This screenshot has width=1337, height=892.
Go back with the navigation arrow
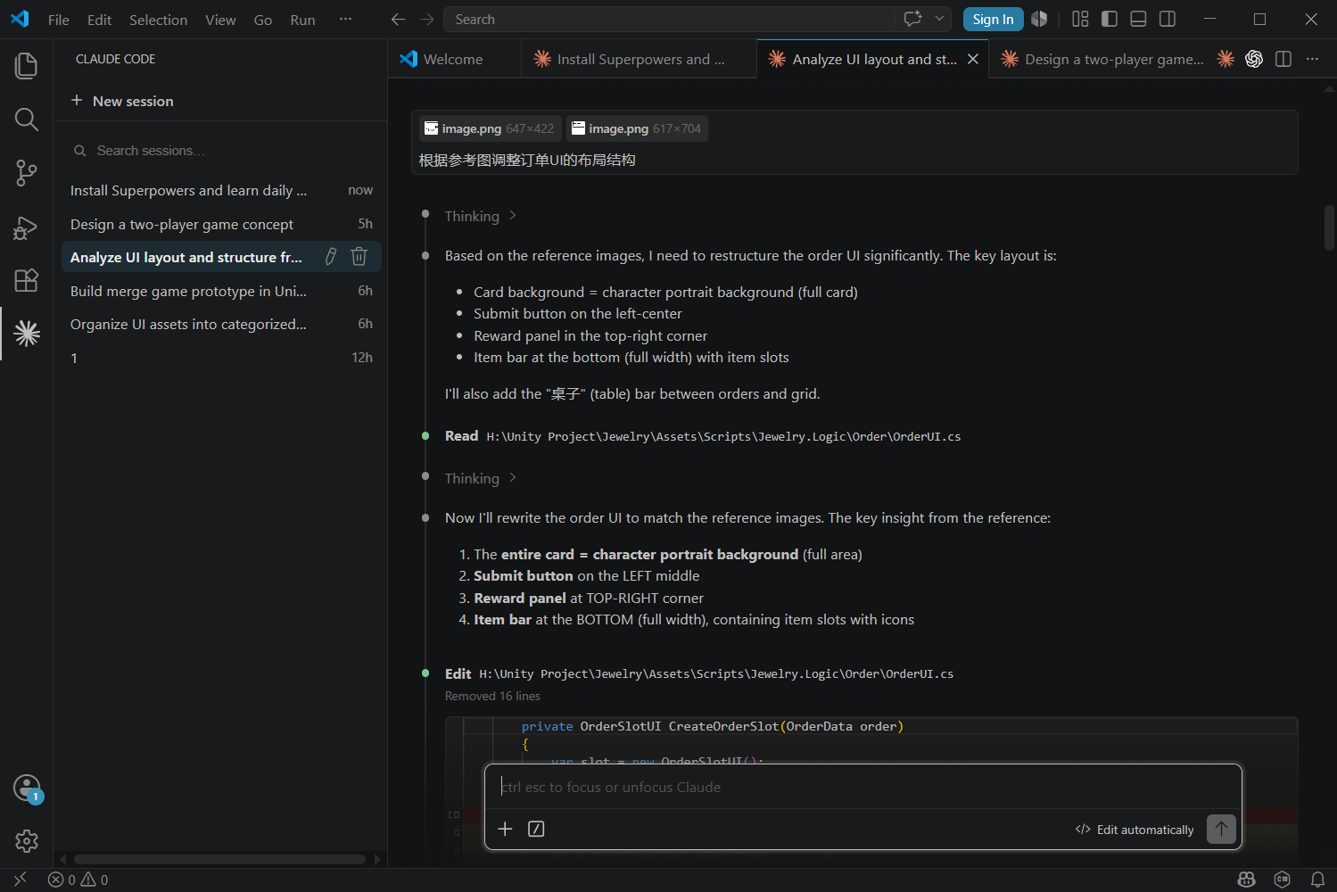click(399, 20)
